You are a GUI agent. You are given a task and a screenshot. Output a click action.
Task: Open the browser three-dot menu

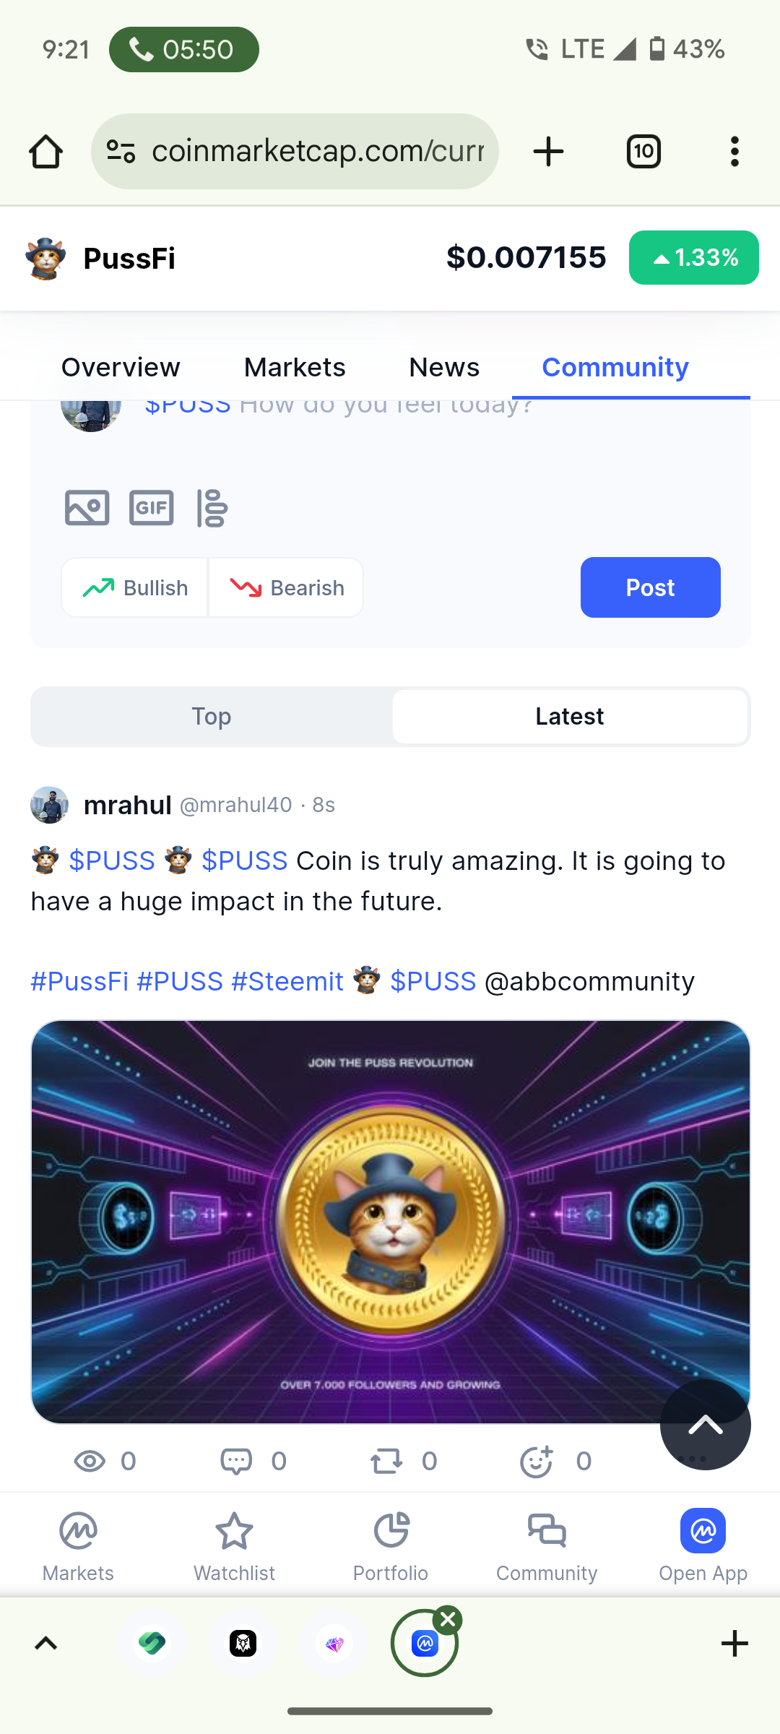(734, 152)
